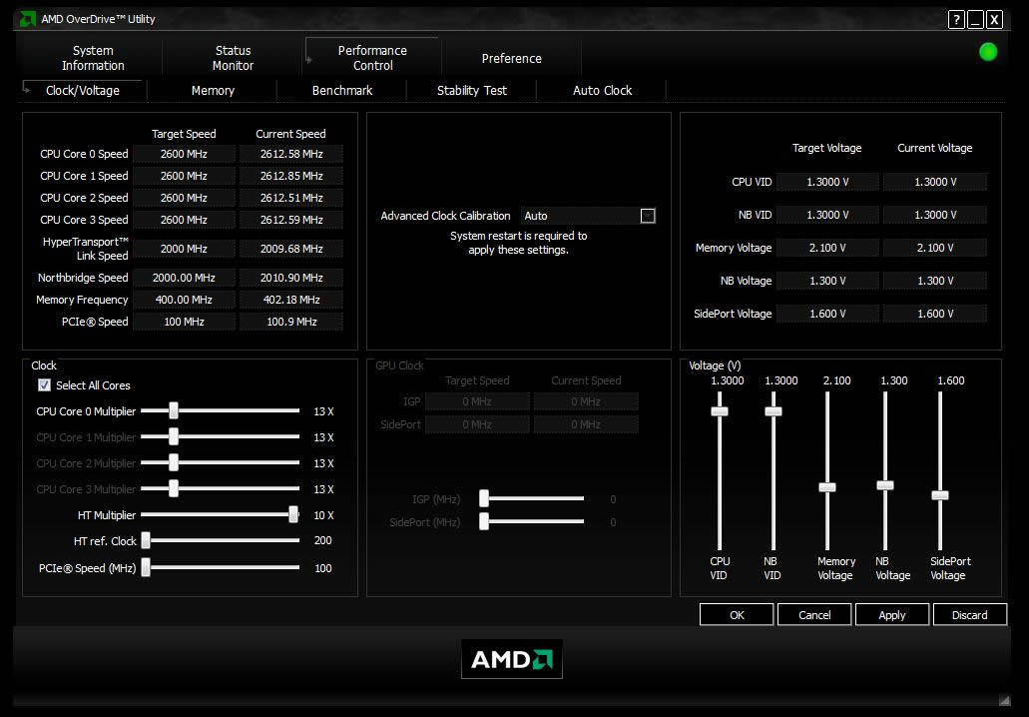Click the CPU Core 0 Multiplier slider handle

tap(174, 411)
